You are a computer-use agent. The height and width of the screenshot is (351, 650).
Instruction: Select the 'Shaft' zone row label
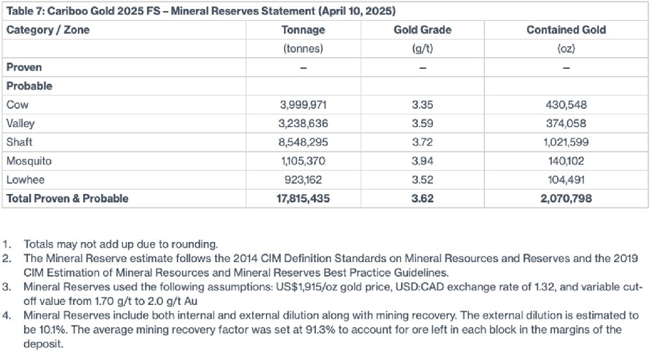click(x=19, y=142)
